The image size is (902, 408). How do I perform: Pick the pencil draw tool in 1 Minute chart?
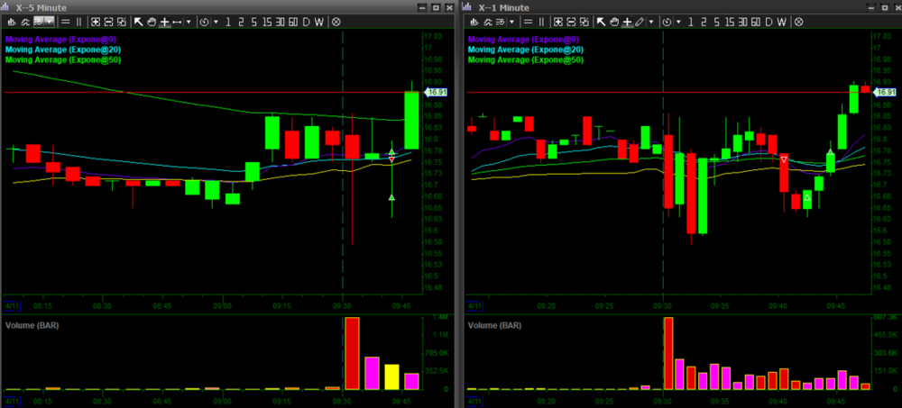639,21
